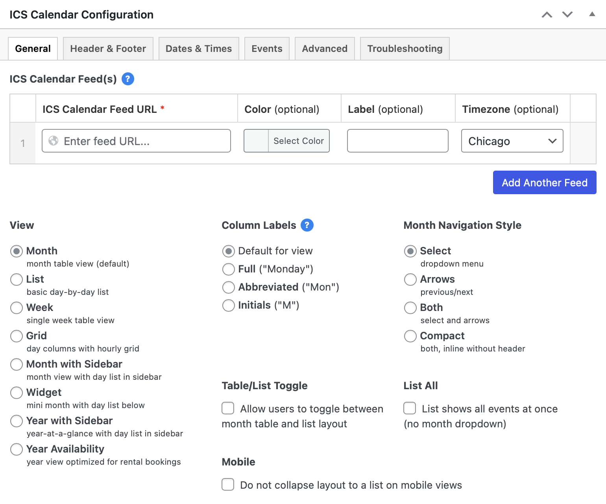Open the Chicago timezone dropdown

(x=512, y=141)
